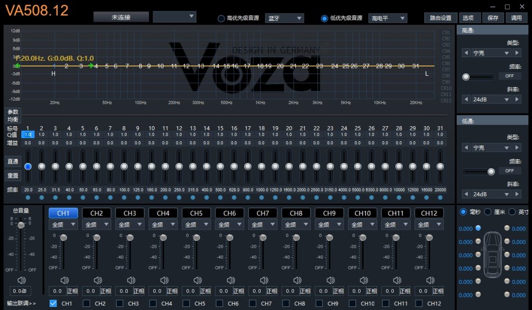Click the 保存 save button

[493, 18]
